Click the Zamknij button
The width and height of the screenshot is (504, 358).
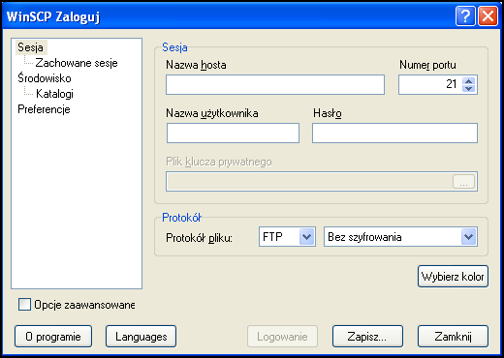pos(453,337)
